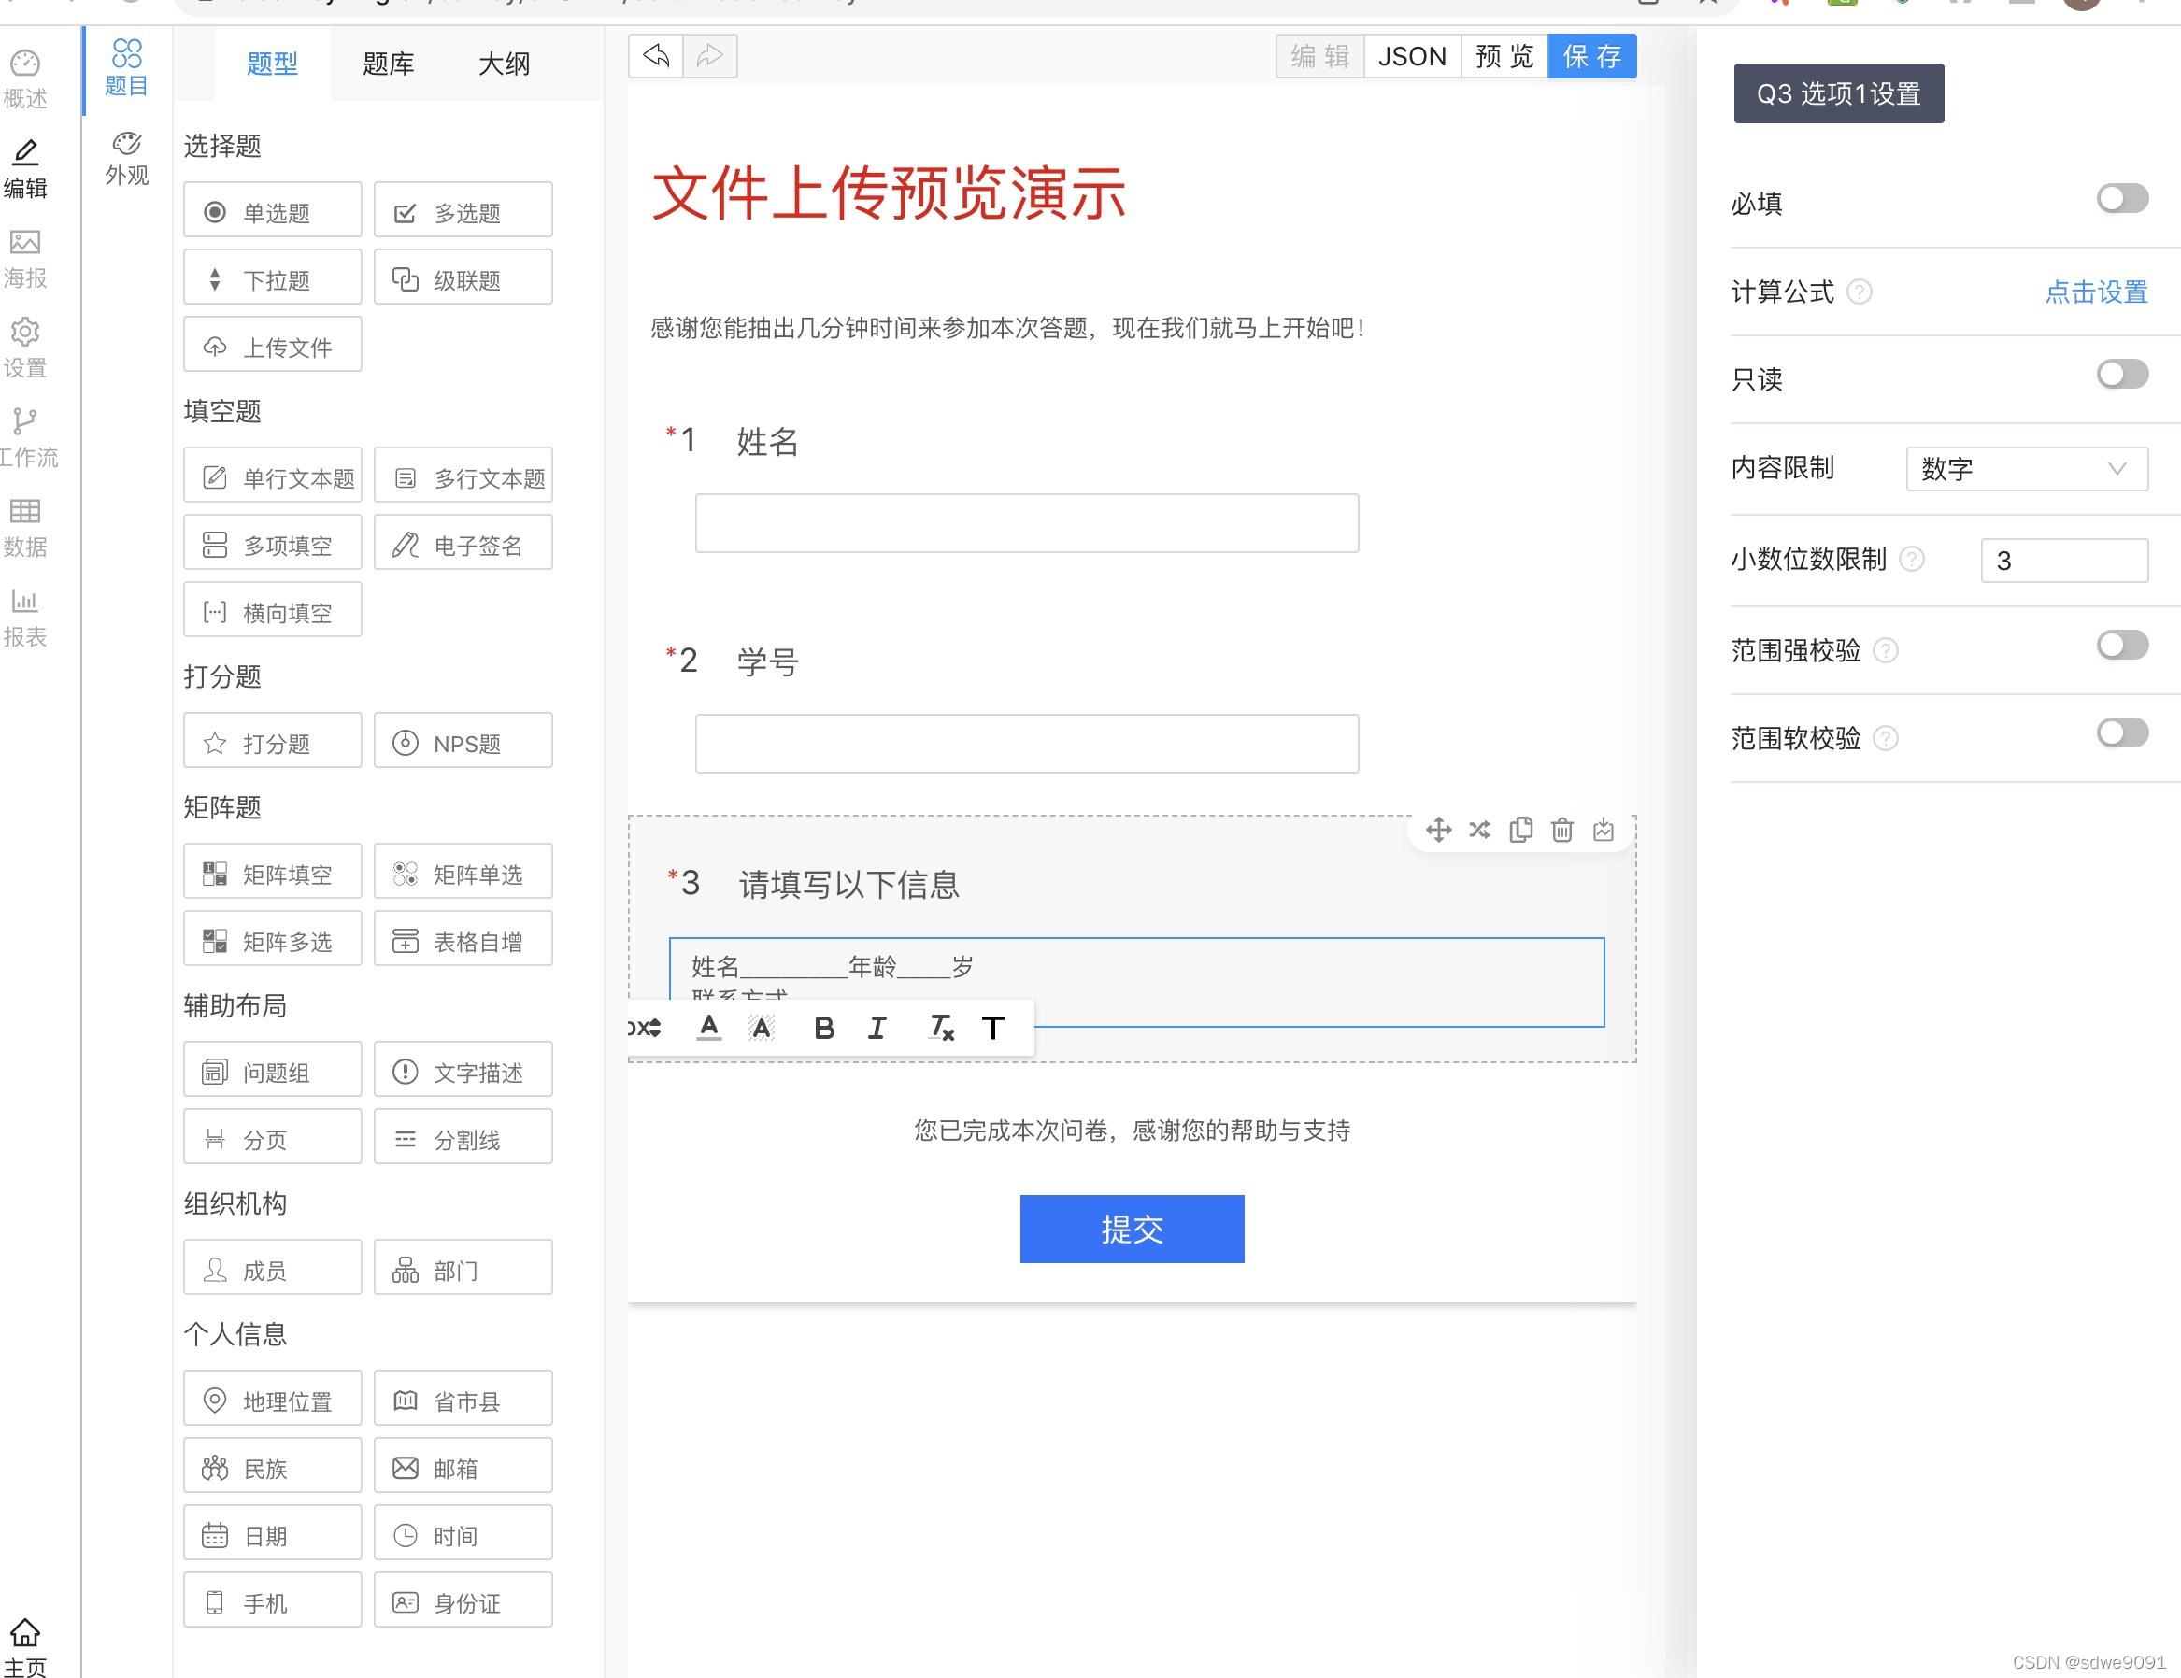
Task: Add a 级联题 cascade question type
Action: 463,279
